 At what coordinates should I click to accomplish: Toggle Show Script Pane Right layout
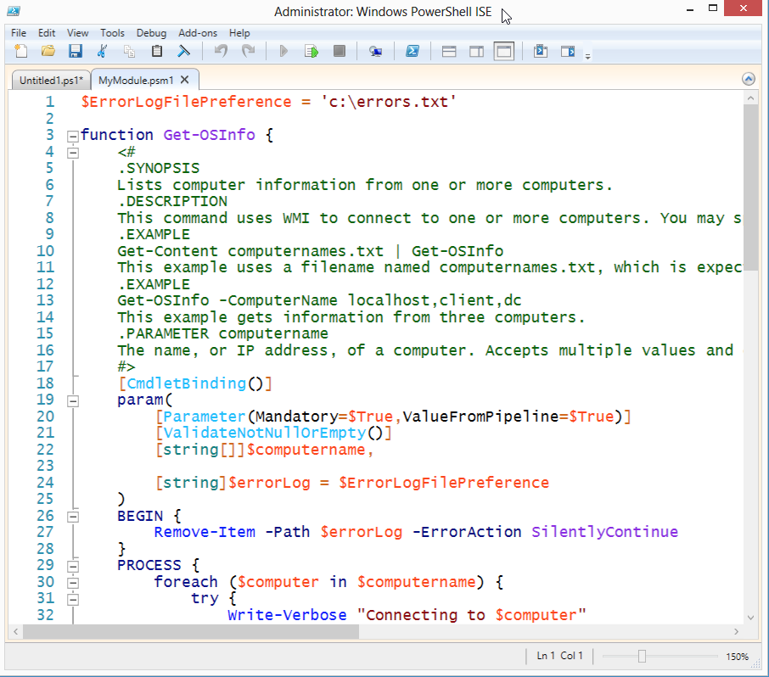coord(477,52)
